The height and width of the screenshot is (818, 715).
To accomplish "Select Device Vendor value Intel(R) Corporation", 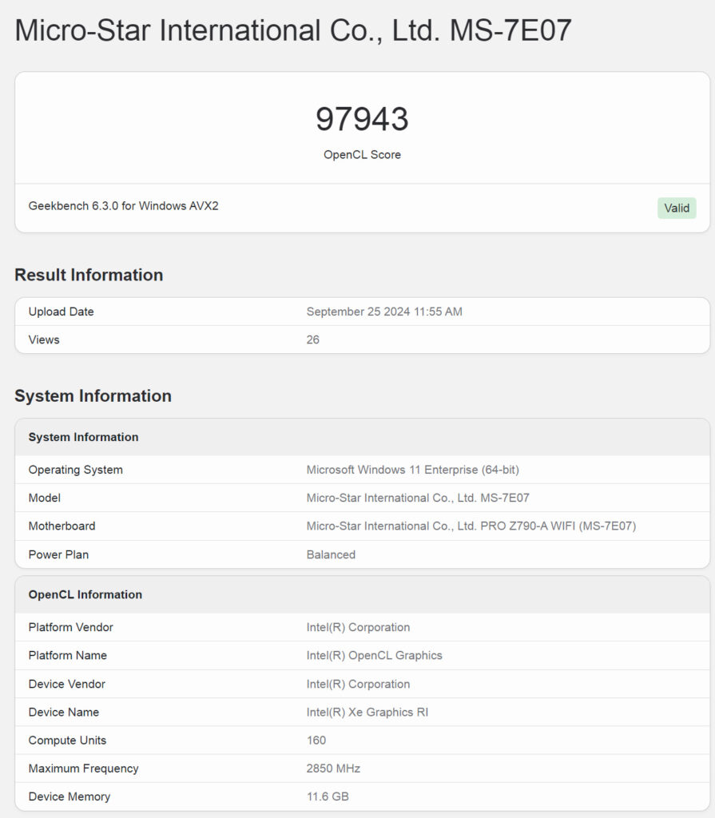I will pyautogui.click(x=358, y=685).
